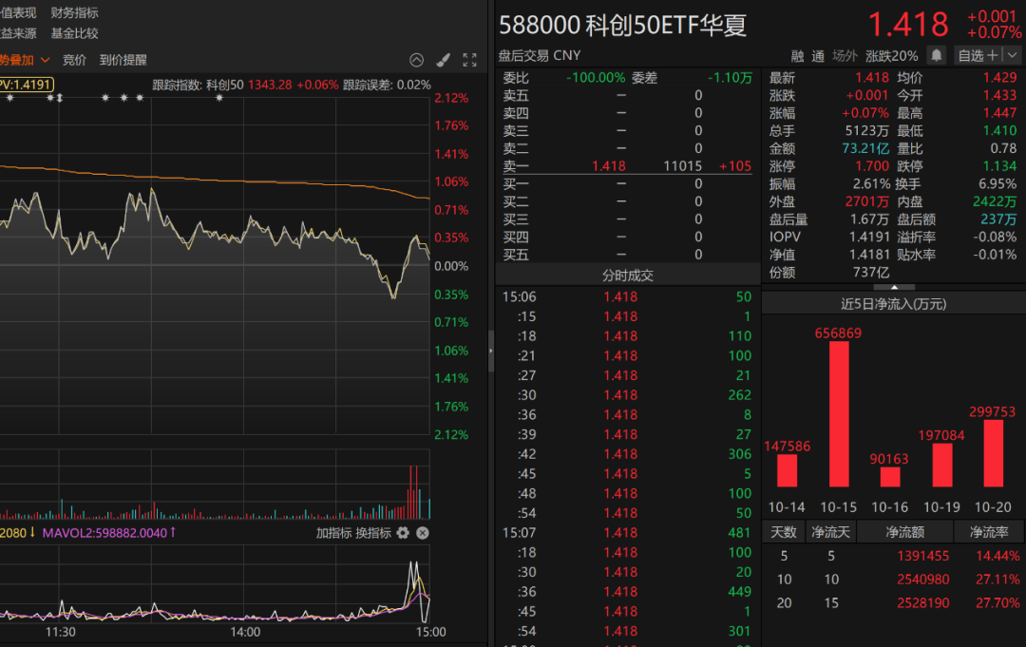Click the 近5日净流入(万元) header
Screen dimensions: 1026x647
894,303
